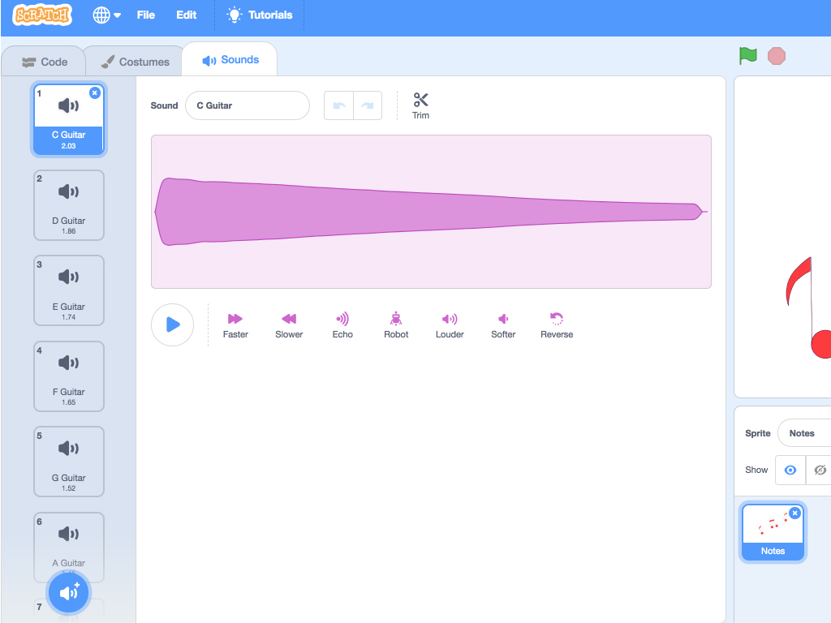Viewport: 831px width, 623px height.
Task: Make the sound Softer
Action: click(503, 325)
